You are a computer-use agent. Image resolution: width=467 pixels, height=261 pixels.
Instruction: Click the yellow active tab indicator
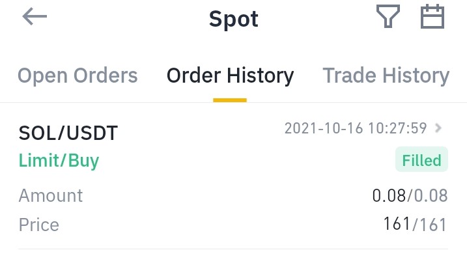(230, 100)
